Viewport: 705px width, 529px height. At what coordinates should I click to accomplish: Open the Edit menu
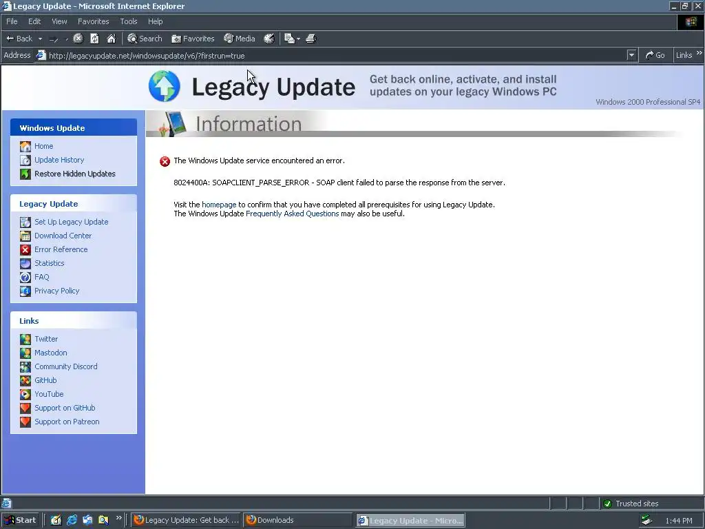[x=34, y=21]
